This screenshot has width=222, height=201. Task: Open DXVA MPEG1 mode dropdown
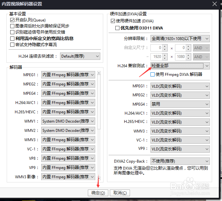(180, 86)
